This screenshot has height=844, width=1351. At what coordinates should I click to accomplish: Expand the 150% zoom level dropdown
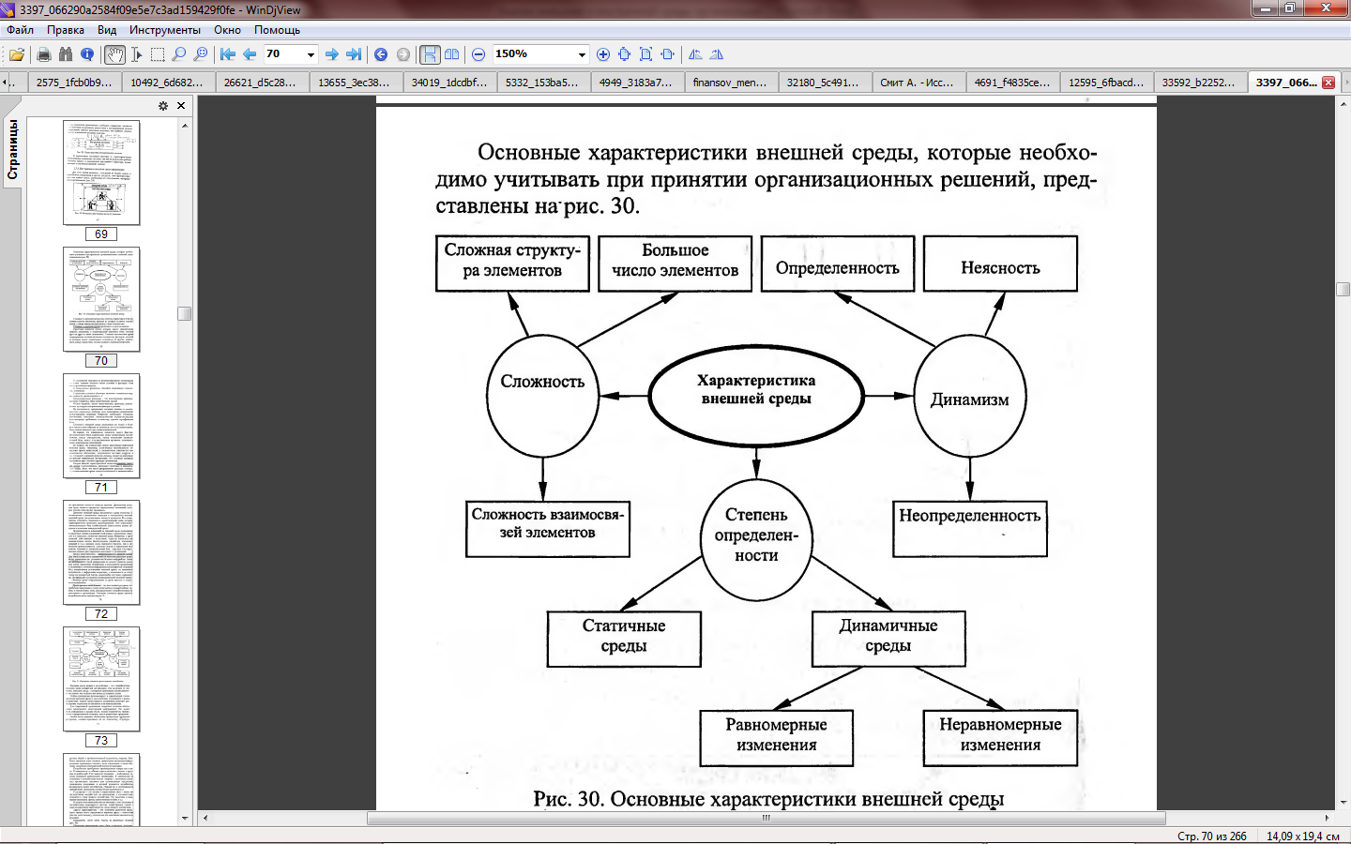tap(582, 54)
